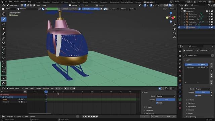The width and height of the screenshot is (215, 121).
Task: Uncheck Lights in the dope sheet Layer panel
Action: [x=157, y=103]
